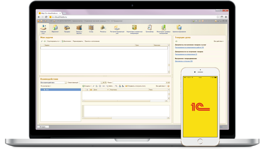Open the Все взаимодействия selector ellipsis
The width and height of the screenshot is (265, 149).
(66, 83)
